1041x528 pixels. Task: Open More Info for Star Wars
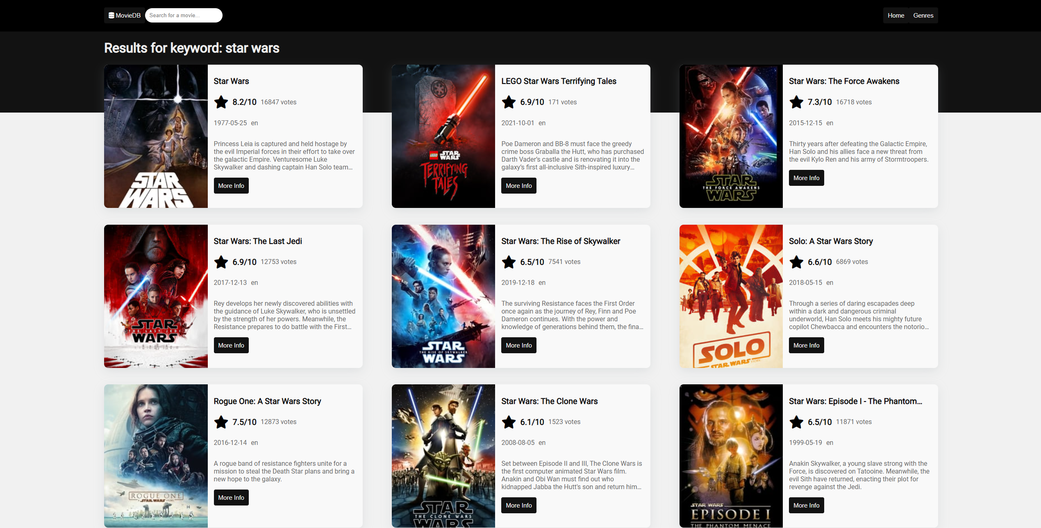pos(231,185)
